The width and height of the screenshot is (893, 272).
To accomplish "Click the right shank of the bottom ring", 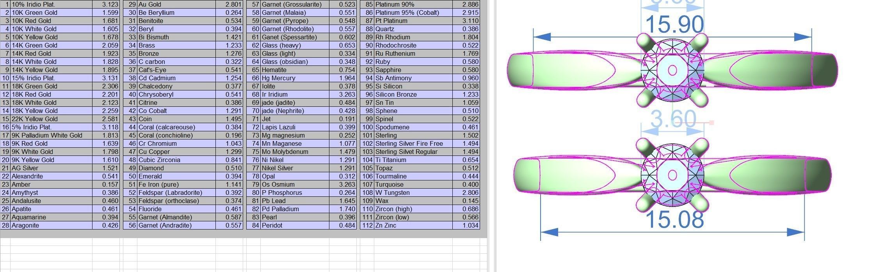I will click(767, 175).
